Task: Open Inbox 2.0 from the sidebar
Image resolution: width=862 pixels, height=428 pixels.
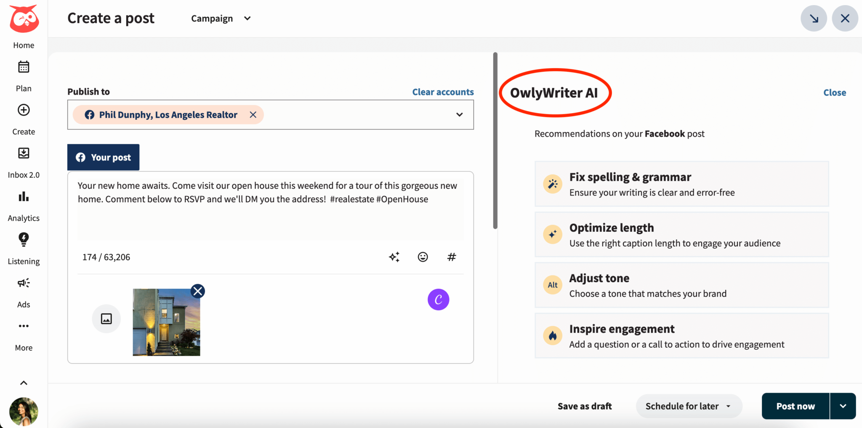Action: [x=24, y=153]
